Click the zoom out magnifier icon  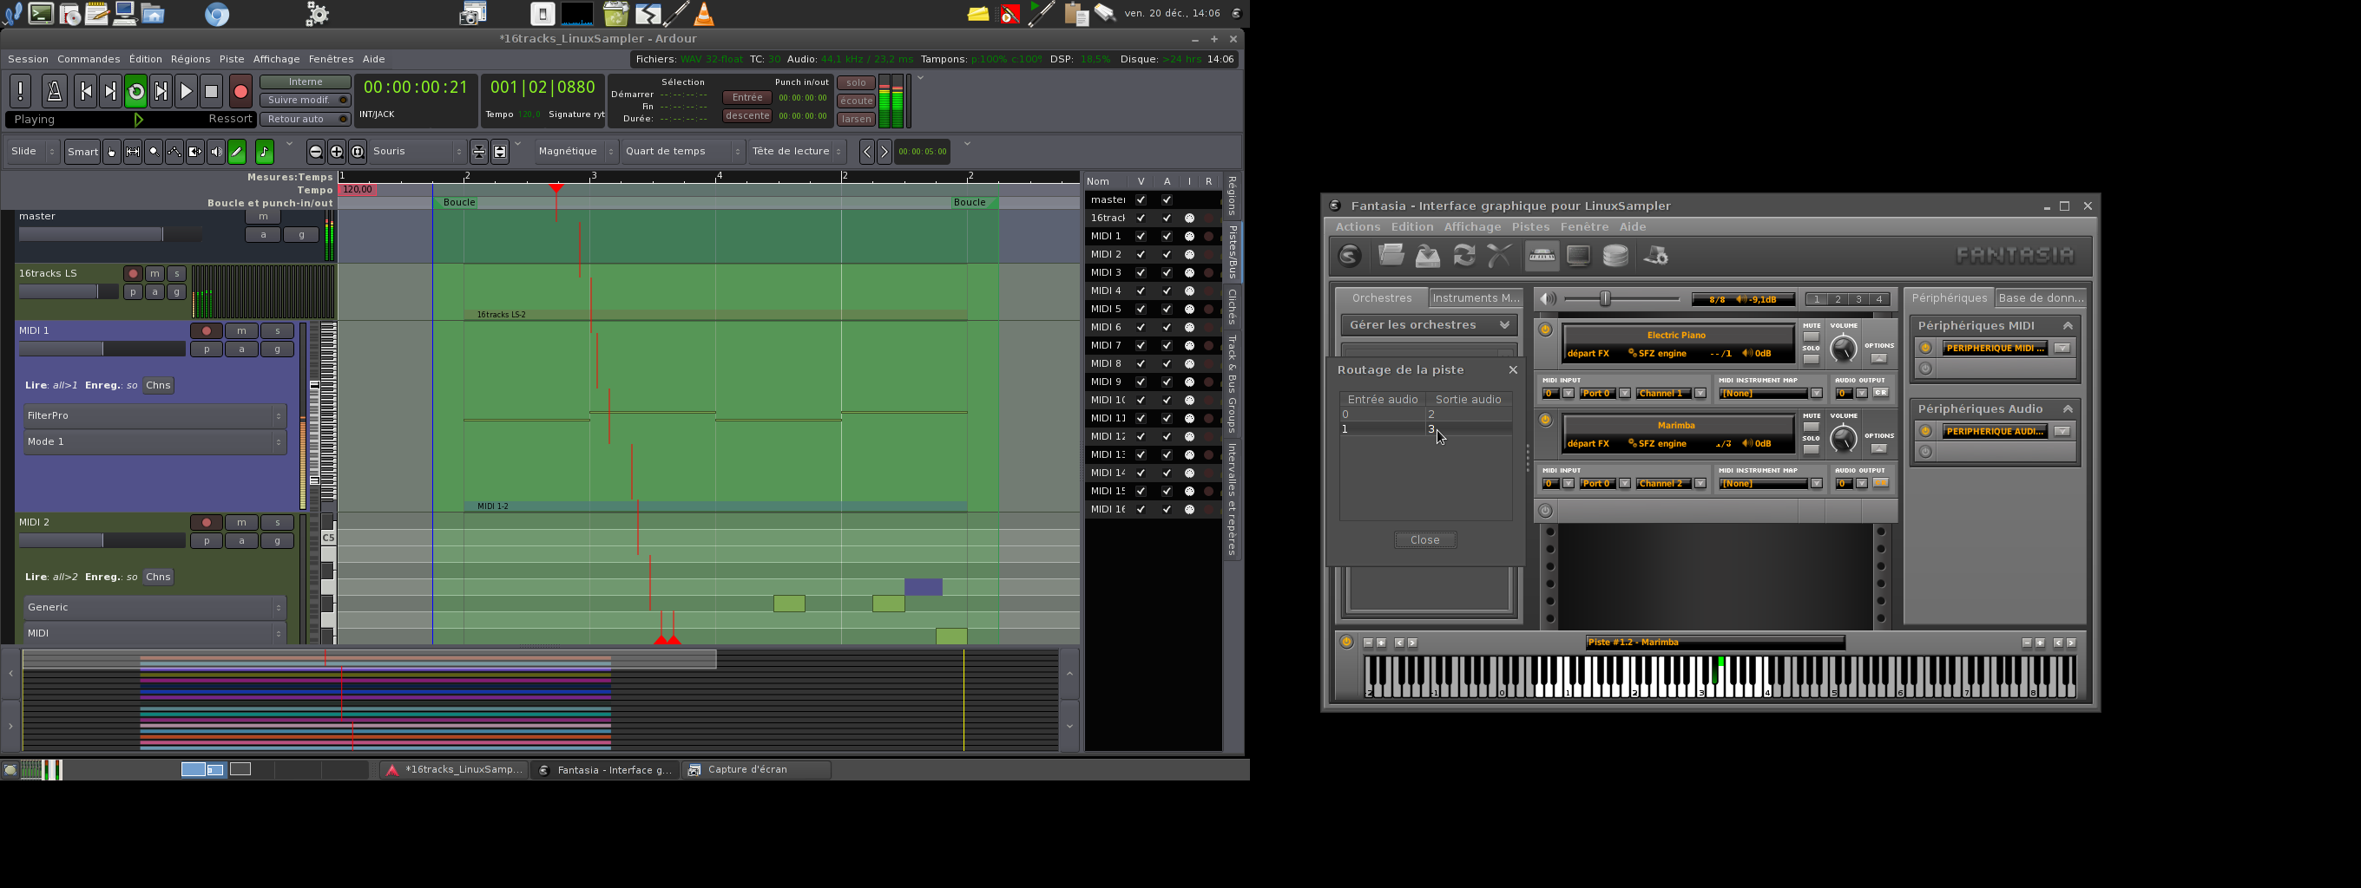(315, 152)
